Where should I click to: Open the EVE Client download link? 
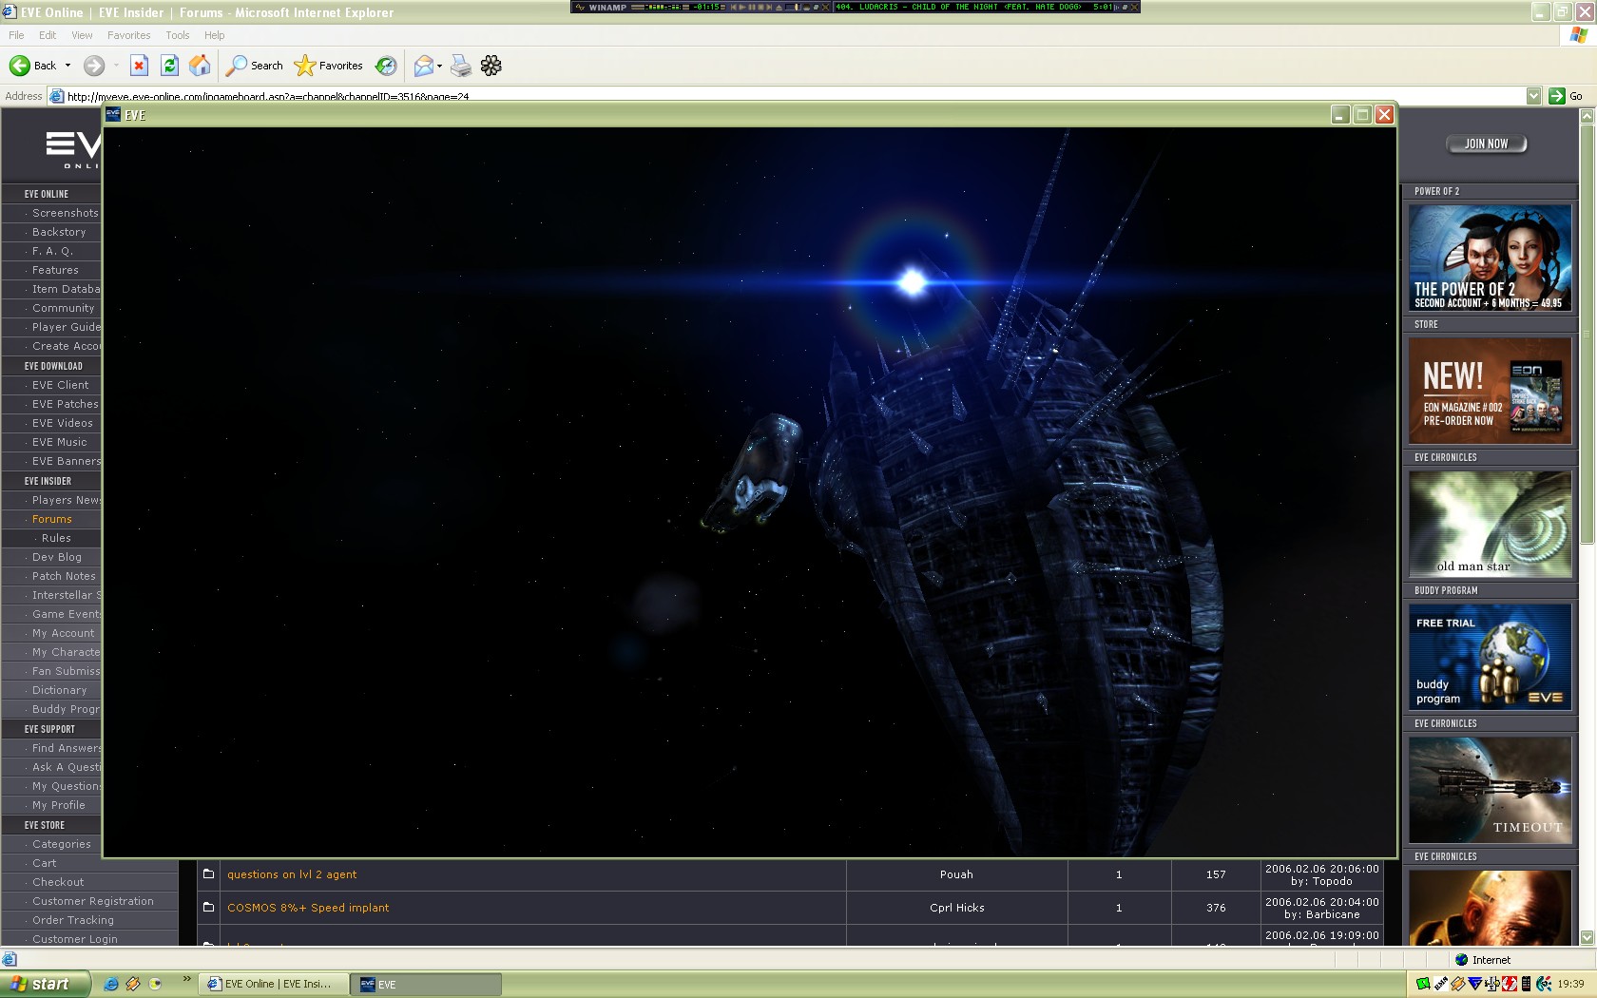coord(61,385)
